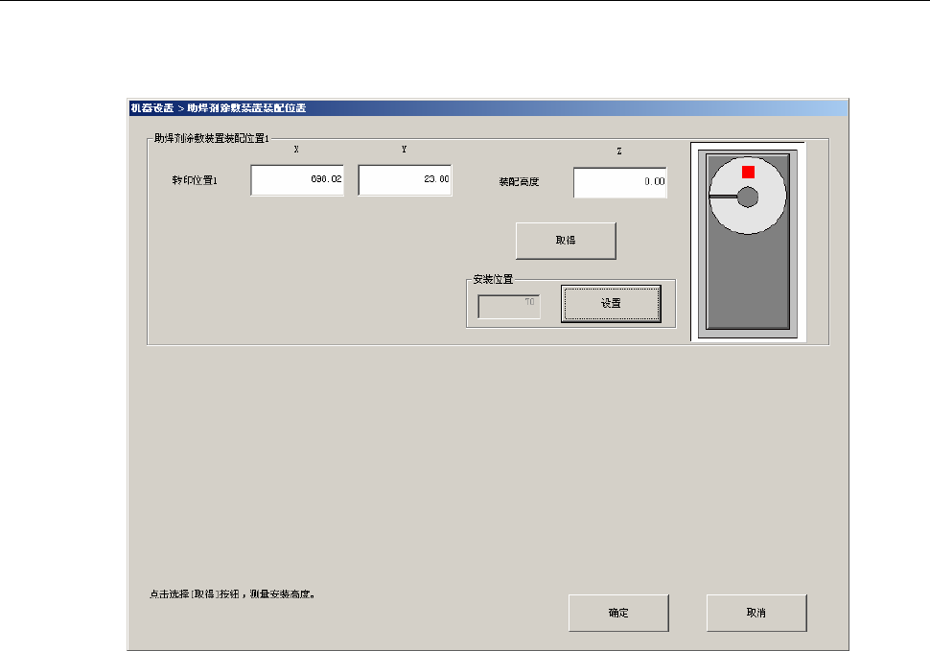Click the 确定 button
Viewport: 930px width, 651px height.
[x=618, y=613]
